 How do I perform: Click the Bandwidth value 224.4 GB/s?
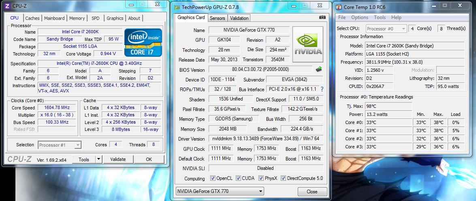pyautogui.click(x=302, y=129)
